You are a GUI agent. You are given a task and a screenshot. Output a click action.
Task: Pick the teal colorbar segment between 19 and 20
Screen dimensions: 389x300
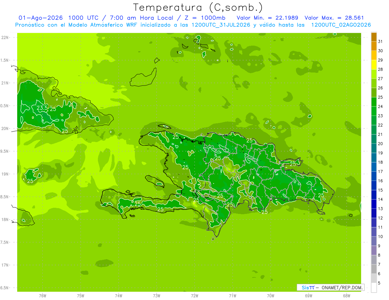[x=374, y=148]
